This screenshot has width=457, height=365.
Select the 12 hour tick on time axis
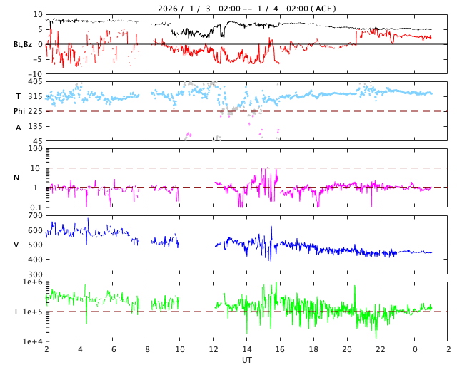(x=213, y=350)
